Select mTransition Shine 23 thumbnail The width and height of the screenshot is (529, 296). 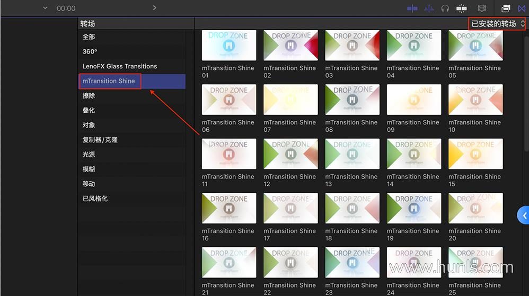pyautogui.click(x=352, y=263)
